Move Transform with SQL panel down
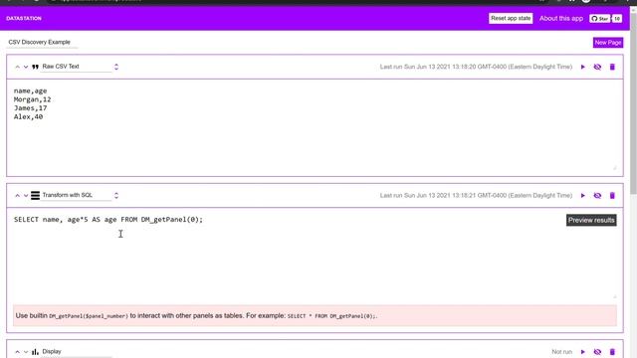The width and height of the screenshot is (637, 358). (26, 196)
